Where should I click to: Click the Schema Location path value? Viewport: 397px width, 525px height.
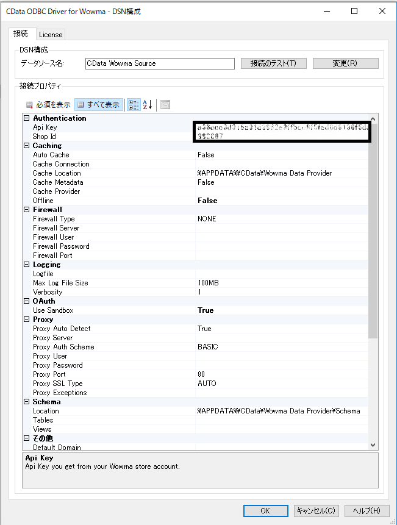279,411
